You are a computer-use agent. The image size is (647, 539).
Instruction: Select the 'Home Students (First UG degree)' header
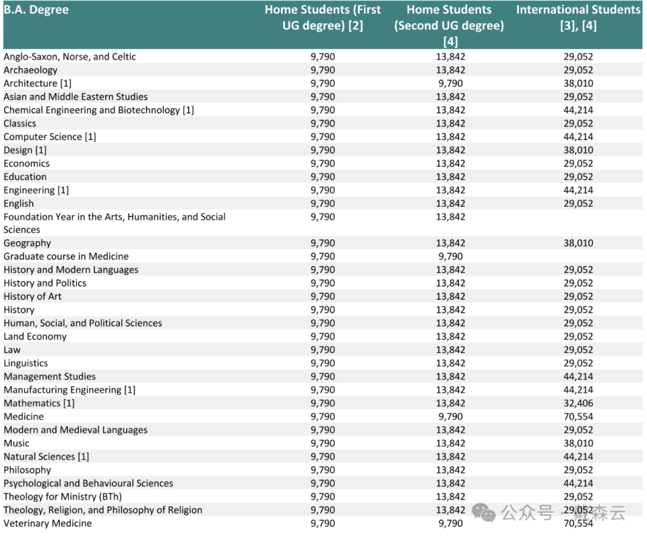322,18
